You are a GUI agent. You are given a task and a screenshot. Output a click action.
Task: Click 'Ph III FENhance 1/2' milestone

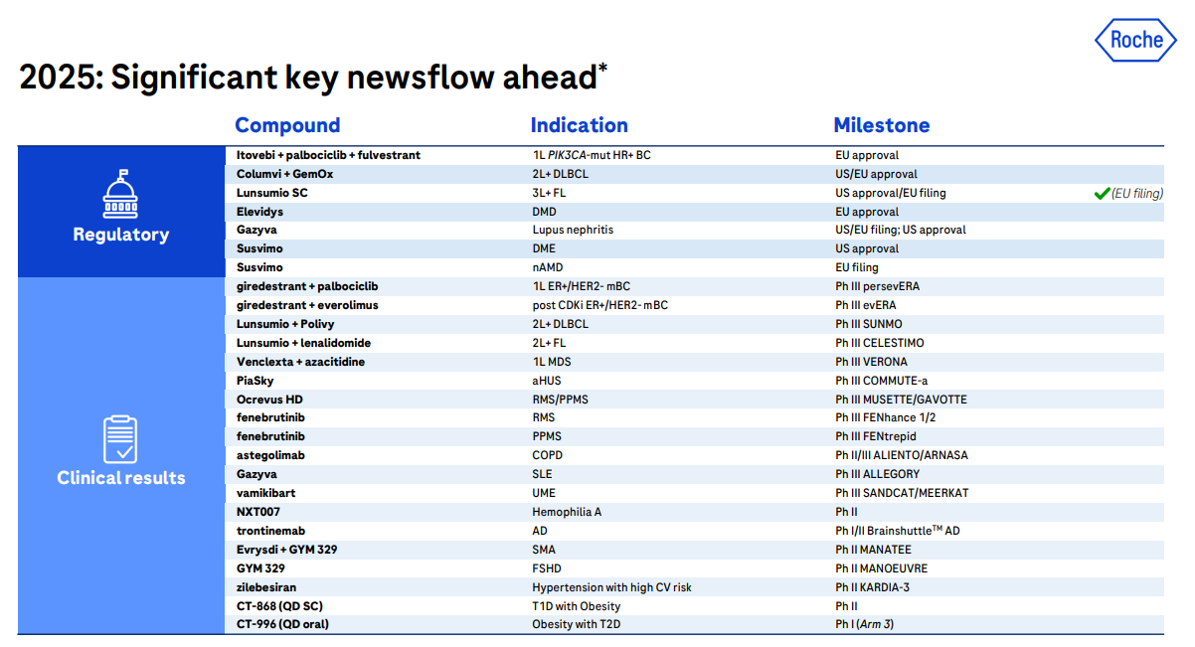[x=886, y=417]
